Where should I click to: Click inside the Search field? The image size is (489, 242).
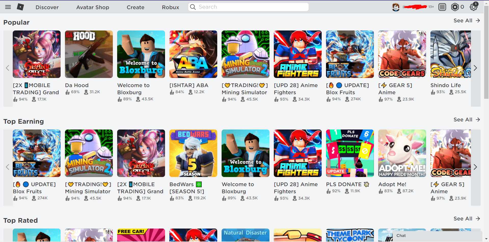pos(248,7)
